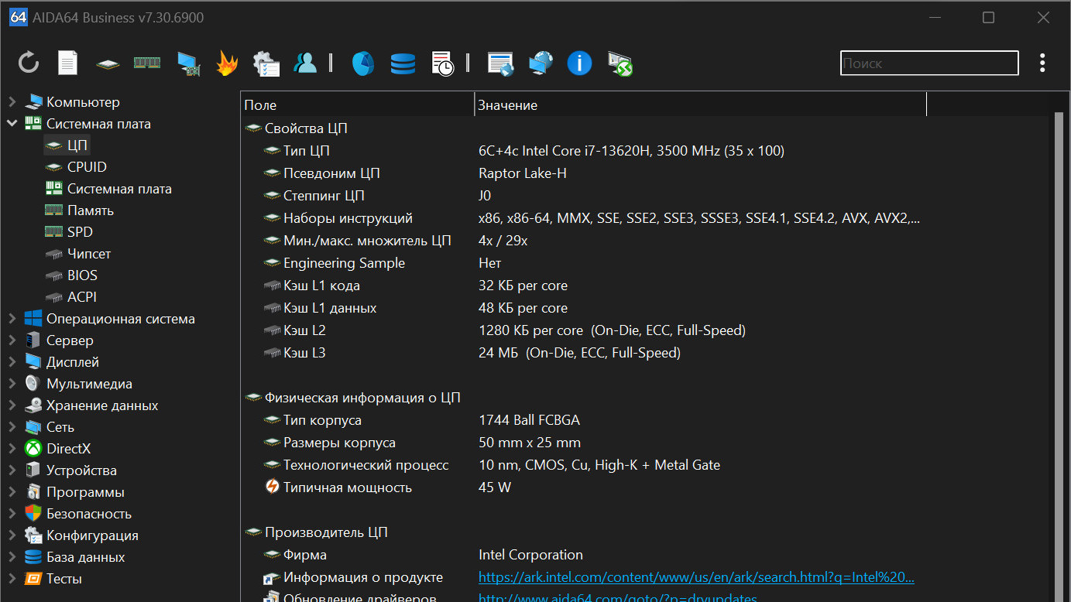Click the blue pie chart toolbar icon
The height and width of the screenshot is (602, 1071).
tap(363, 63)
